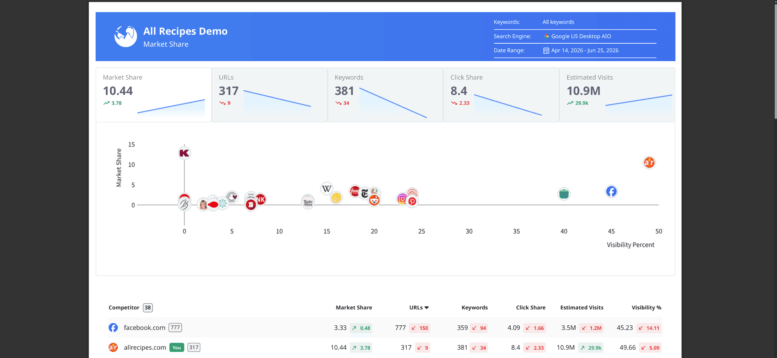Screen dimensions: 777x358
Task: Click the 3.5M estimated visits for facebook.com
Action: point(568,328)
